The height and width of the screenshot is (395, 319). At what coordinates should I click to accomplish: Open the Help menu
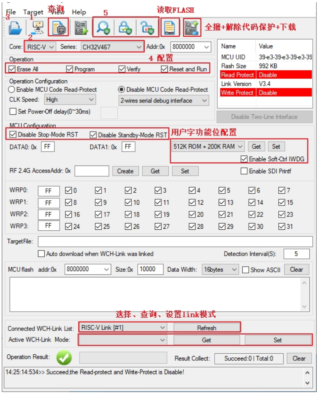(x=79, y=12)
